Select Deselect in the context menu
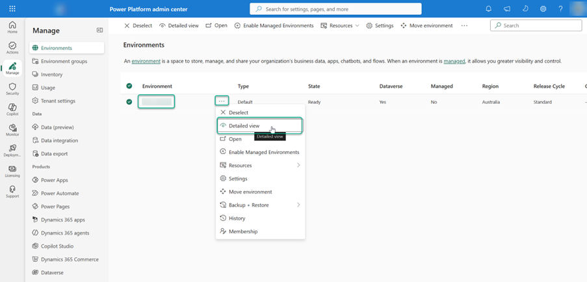587x282 pixels. point(260,112)
